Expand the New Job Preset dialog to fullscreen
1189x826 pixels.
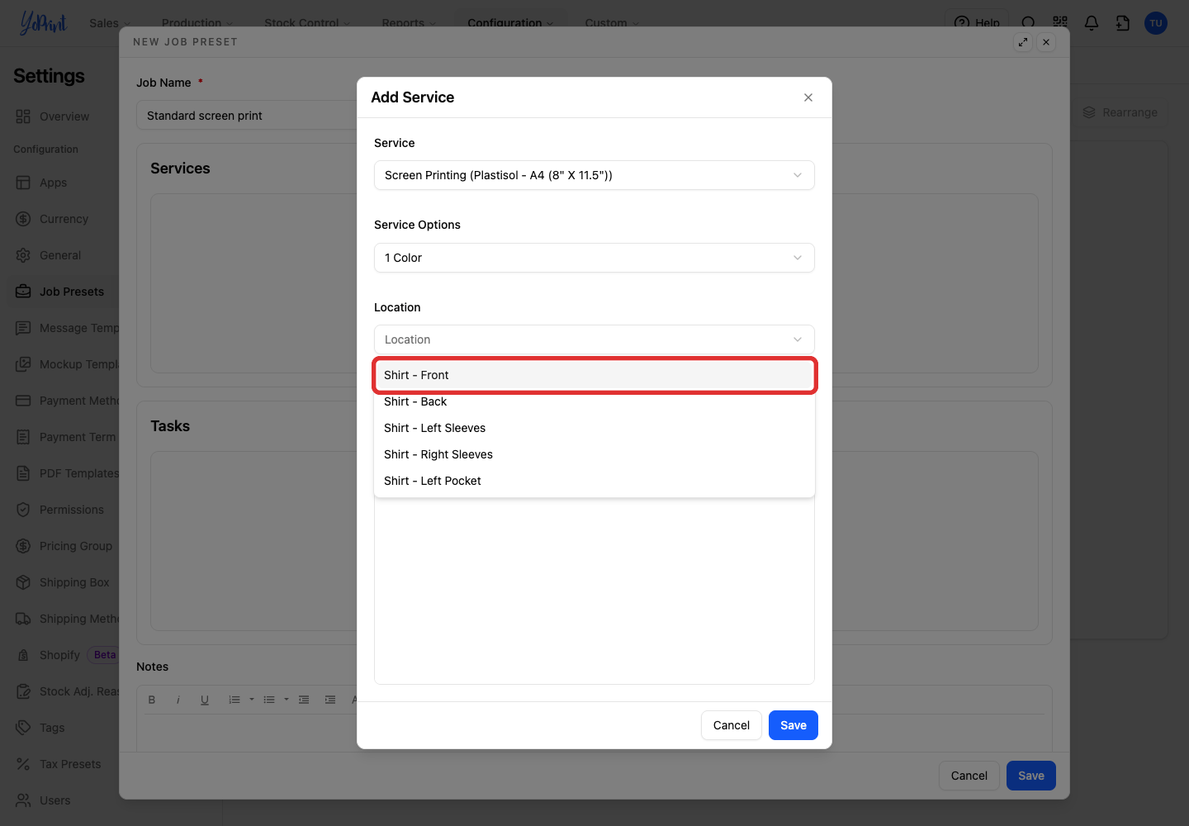(x=1023, y=42)
